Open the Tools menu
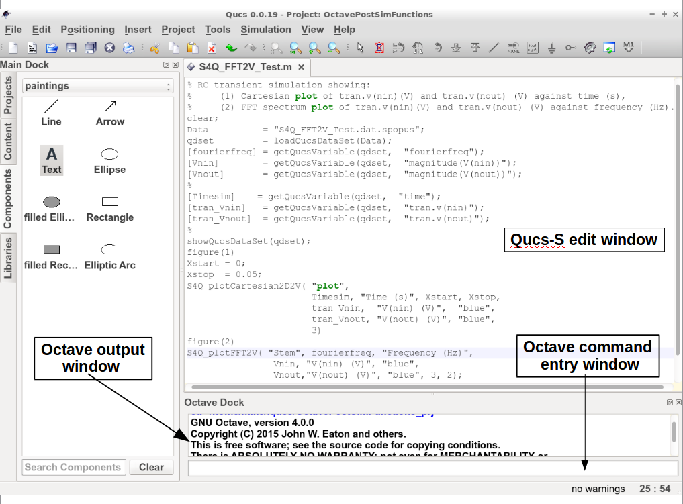The height and width of the screenshot is (504, 683). 218,30
